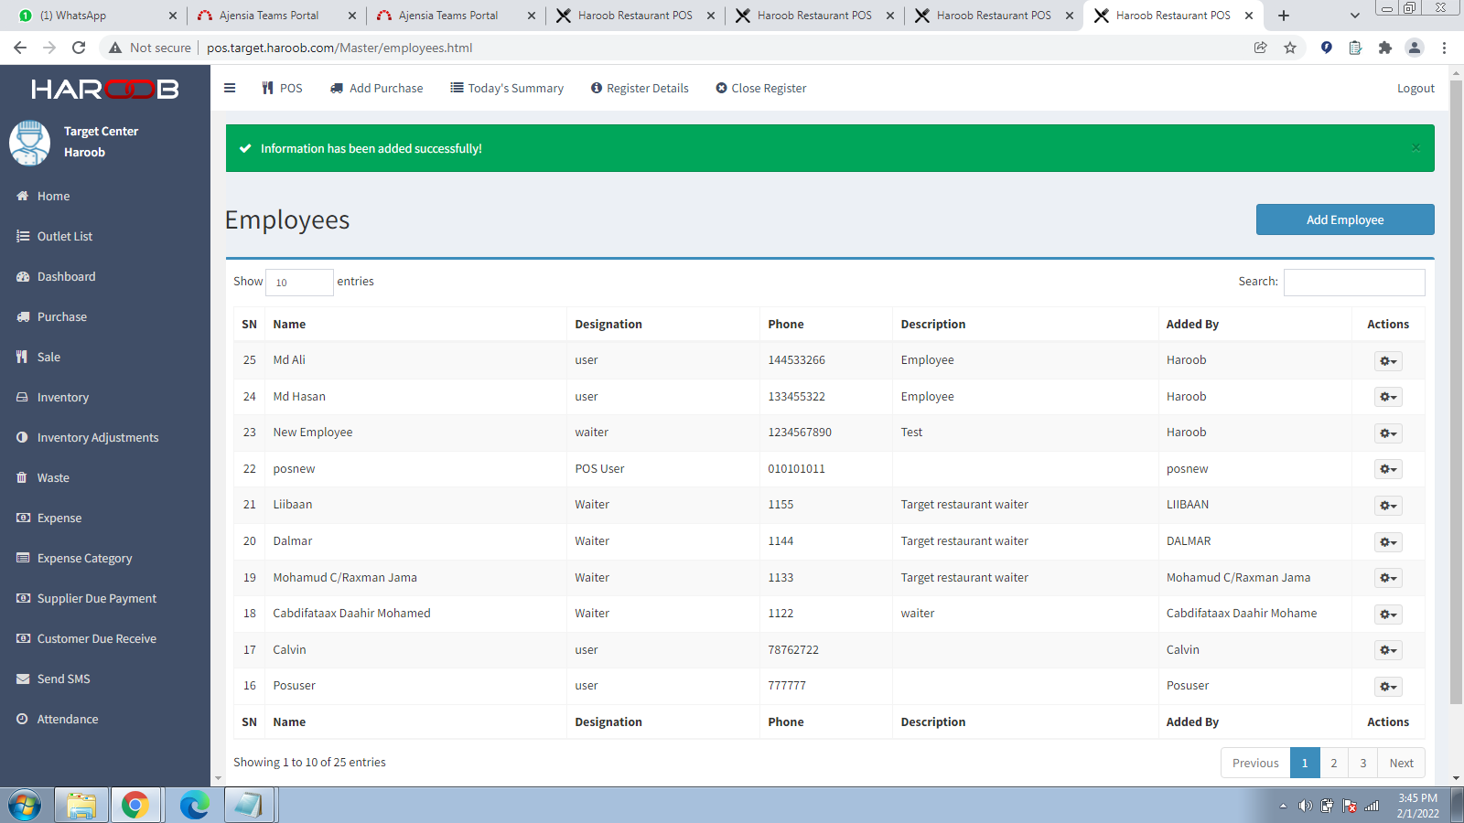Click the Previous pagination button
The image size is (1464, 823).
(x=1255, y=763)
